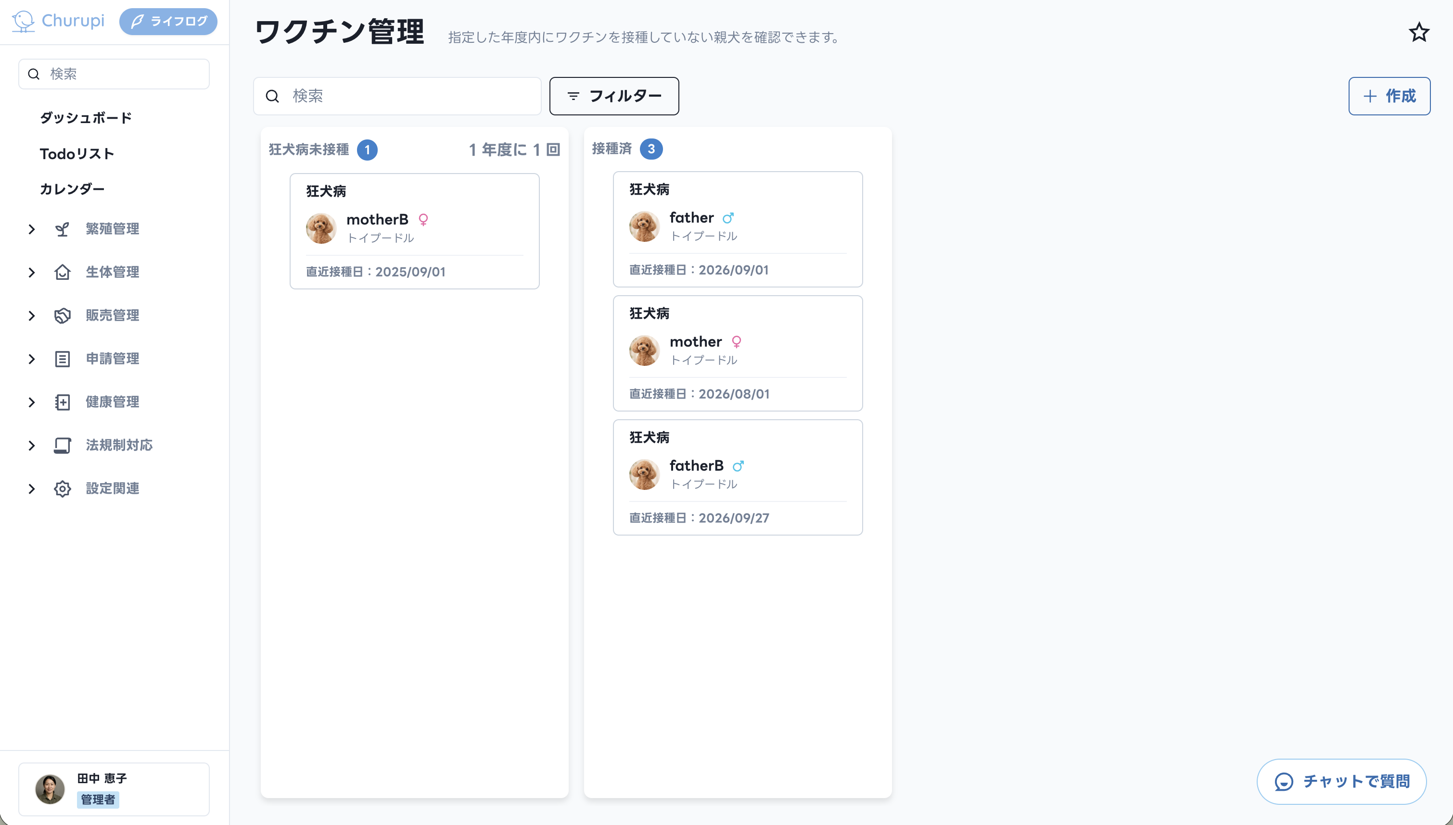The image size is (1453, 825).
Task: Click the Churupi bird logo
Action: click(x=23, y=21)
